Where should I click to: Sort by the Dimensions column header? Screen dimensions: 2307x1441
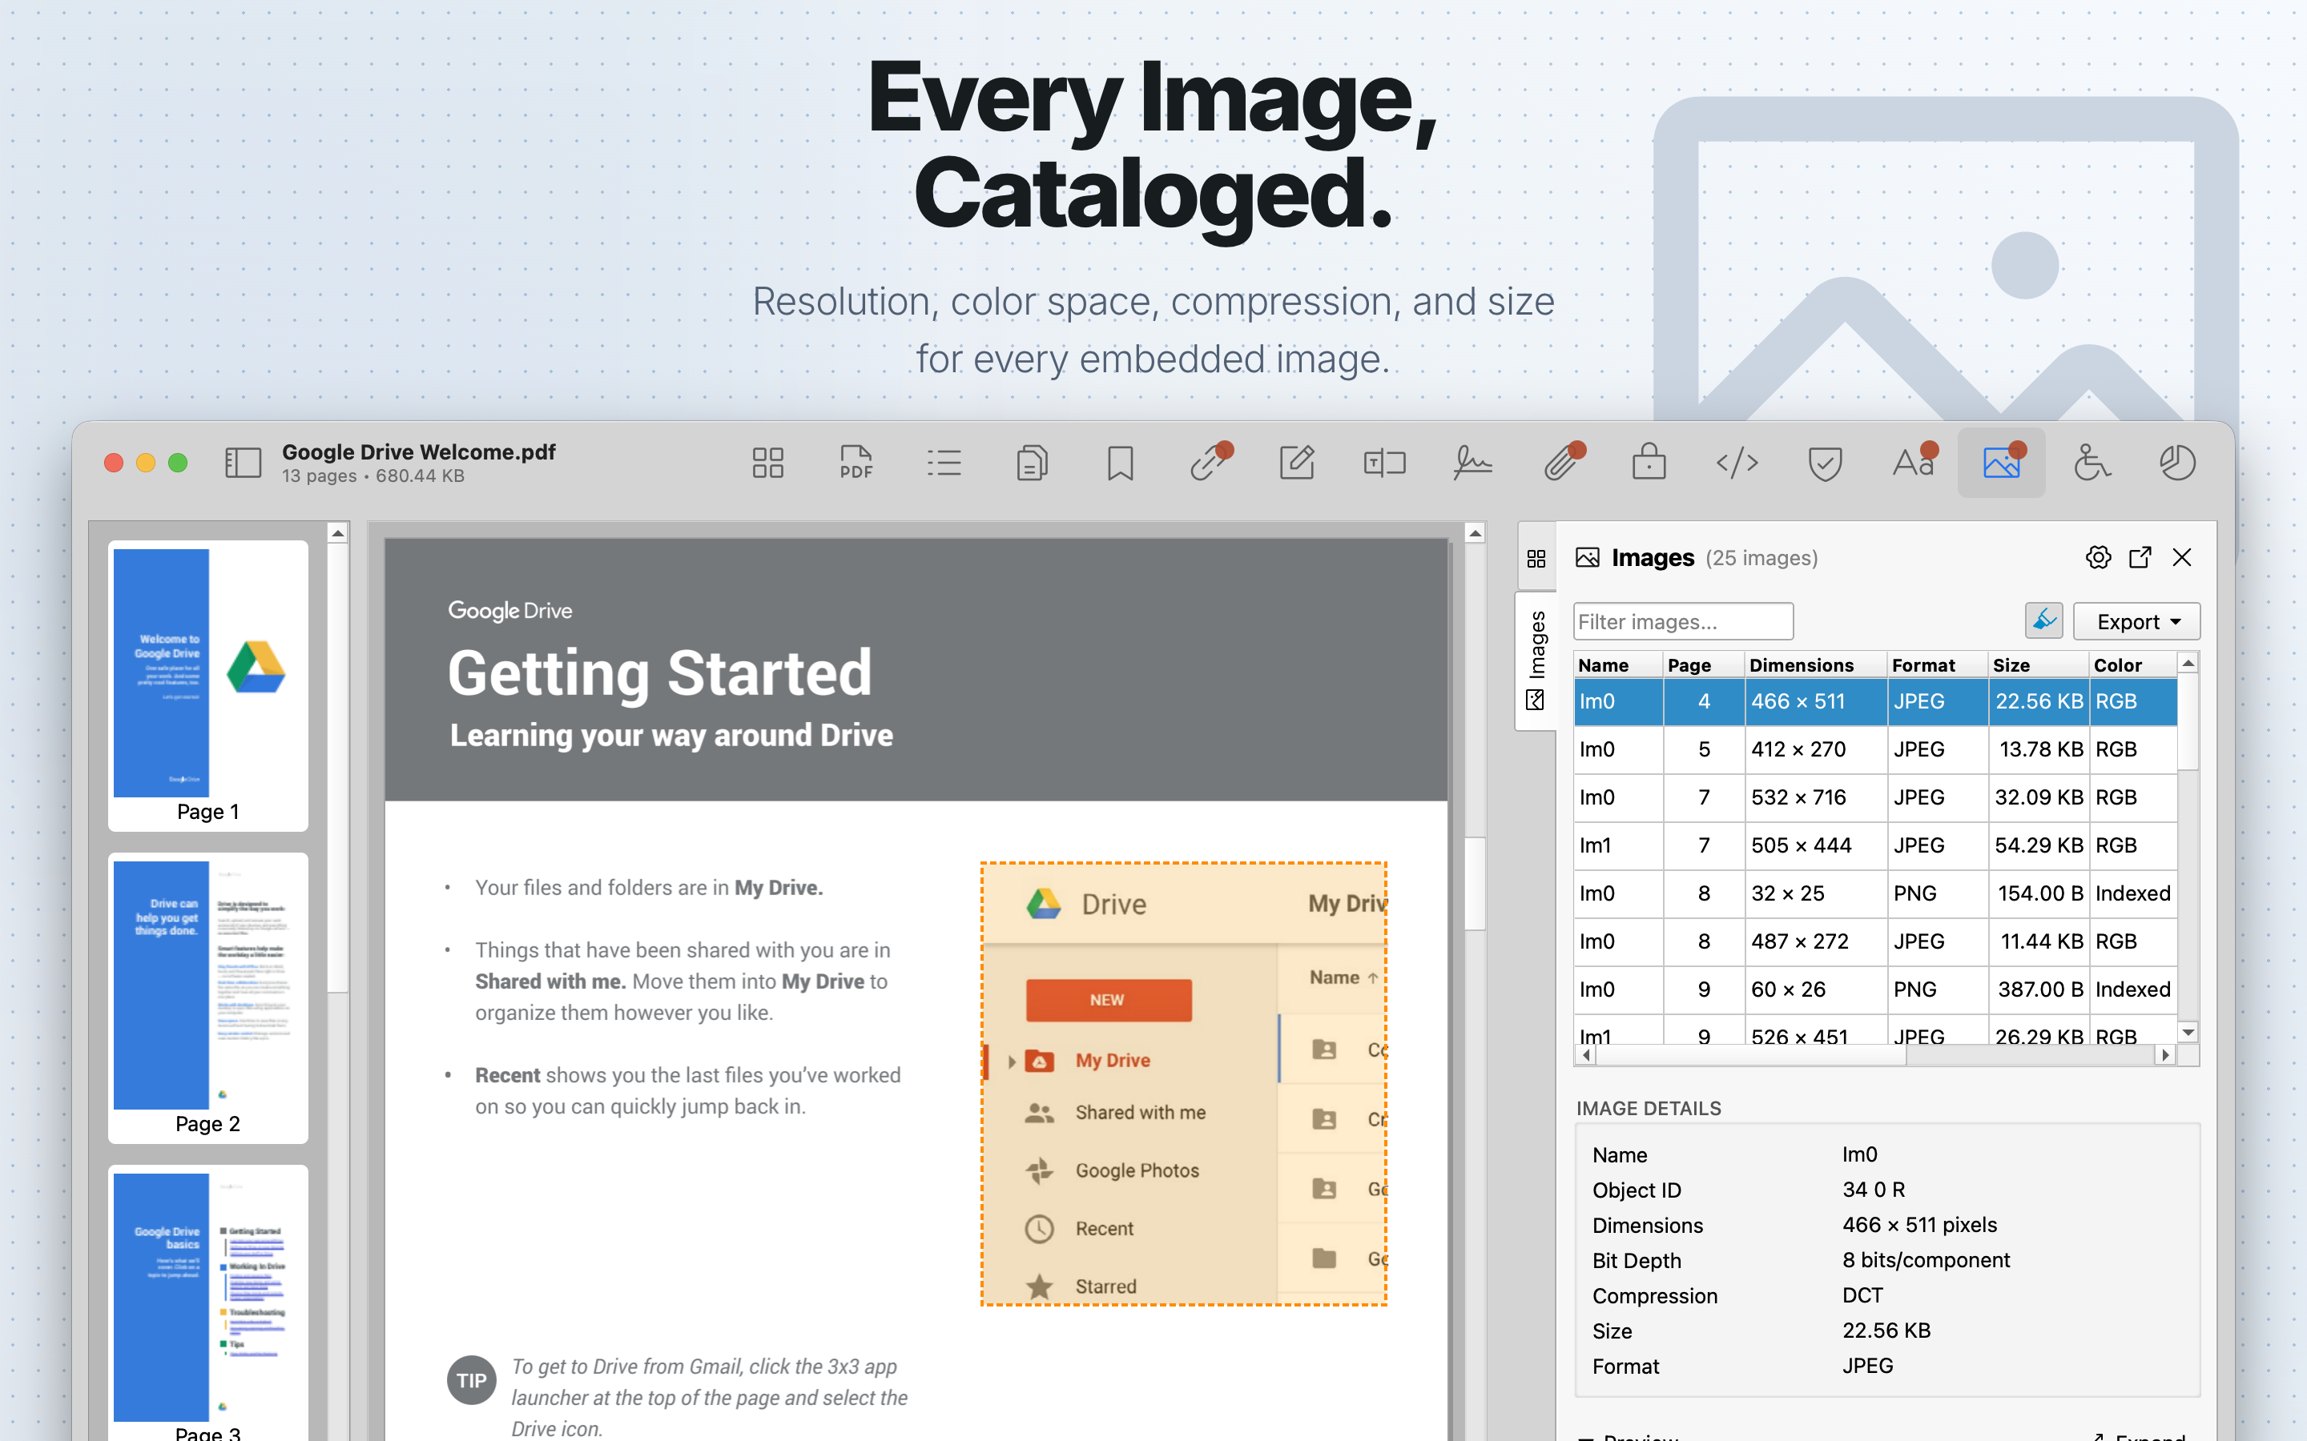(x=1816, y=665)
